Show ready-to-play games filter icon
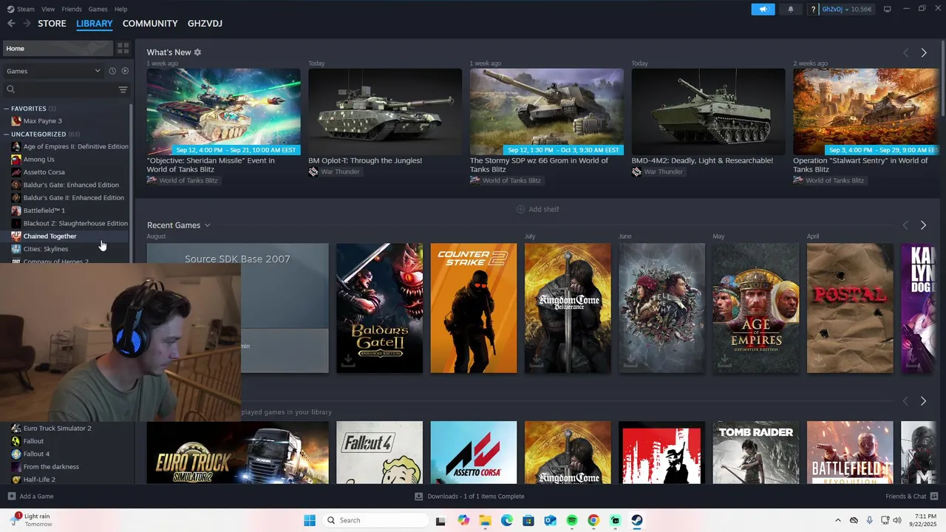This screenshot has height=532, width=946. point(125,71)
